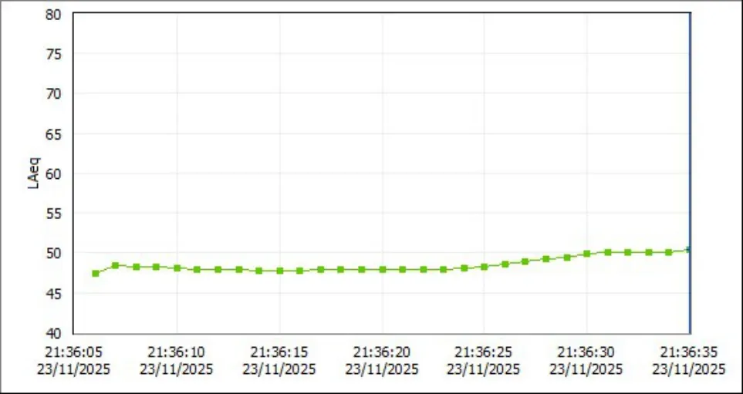Screen dimensions: 743x394
Task: Click the LAeq vertical axis title
Action: point(34,173)
